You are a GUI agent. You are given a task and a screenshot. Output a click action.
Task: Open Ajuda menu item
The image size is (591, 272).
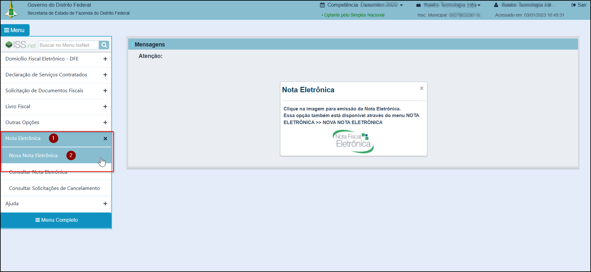point(56,204)
